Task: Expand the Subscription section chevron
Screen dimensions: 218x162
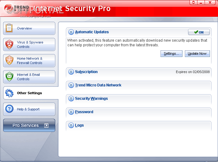Action: pyautogui.click(x=71, y=72)
